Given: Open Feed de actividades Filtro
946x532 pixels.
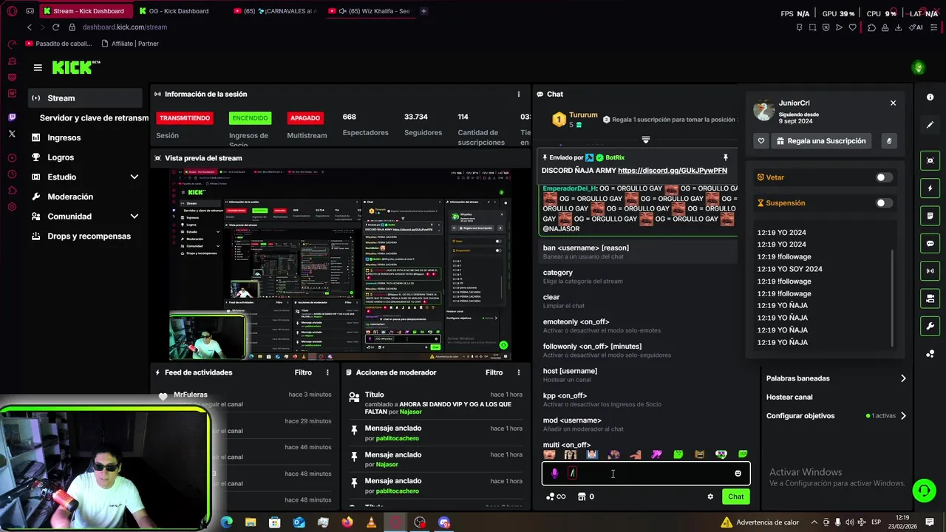Looking at the screenshot, I should [x=303, y=373].
